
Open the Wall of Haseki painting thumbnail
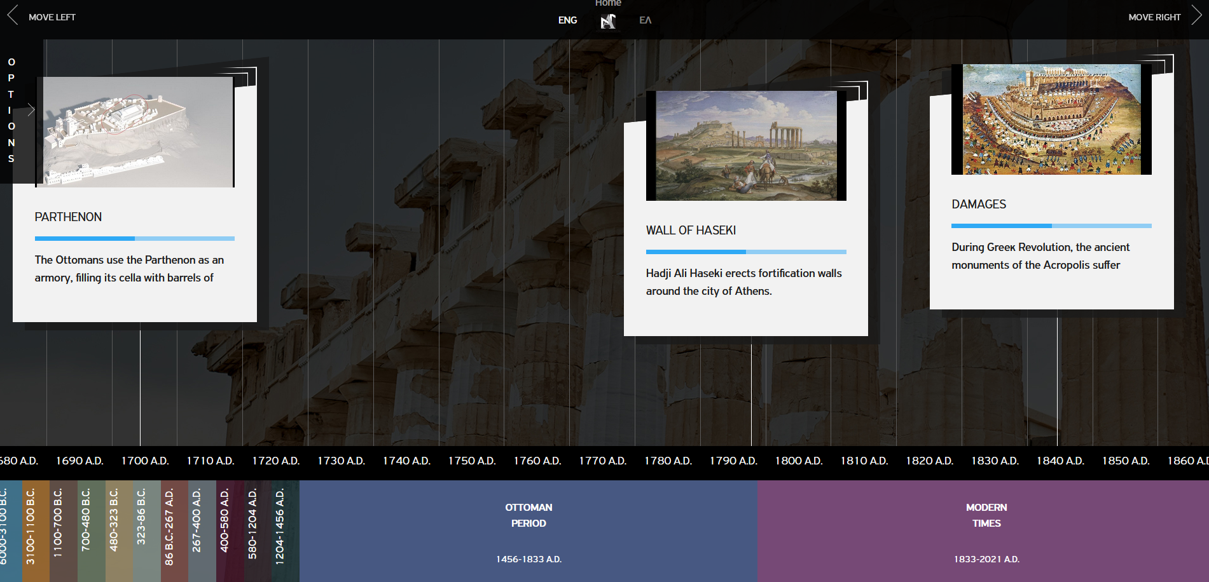[746, 145]
